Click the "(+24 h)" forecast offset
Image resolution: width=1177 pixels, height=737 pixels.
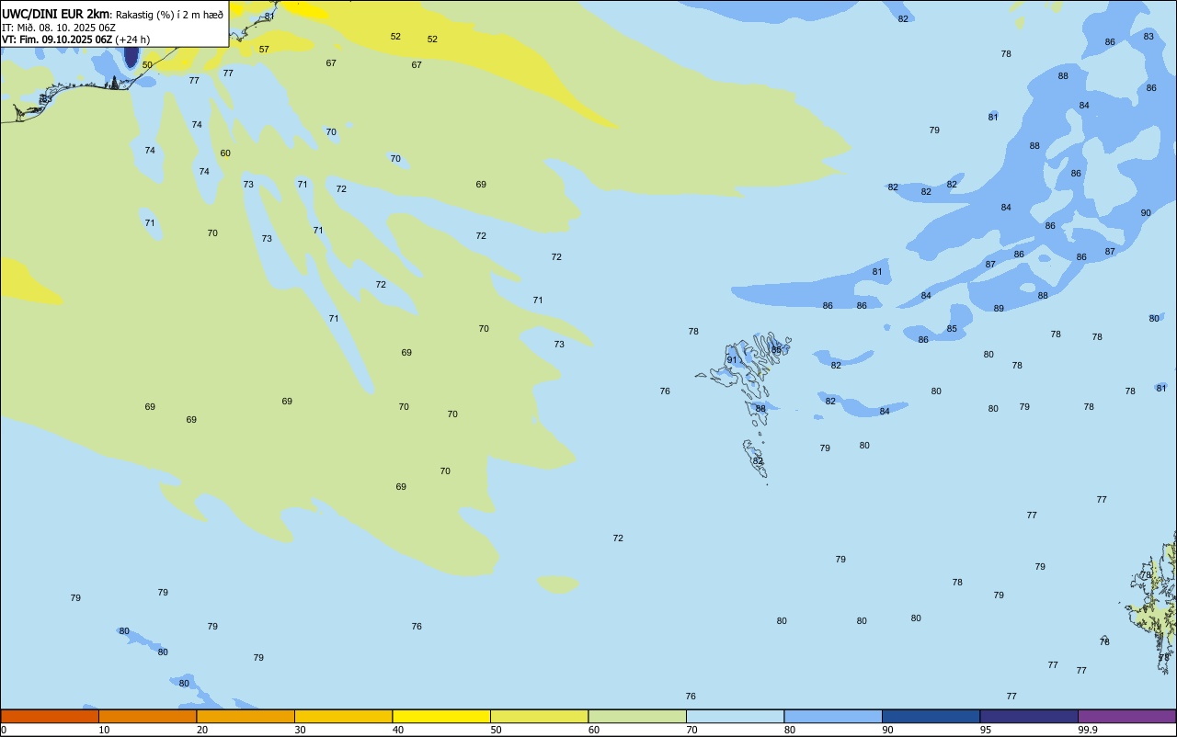point(132,40)
